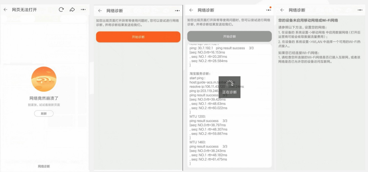This screenshot has width=368, height=172.
Task: Open more options on the network help screen
Action: tap(360, 10)
